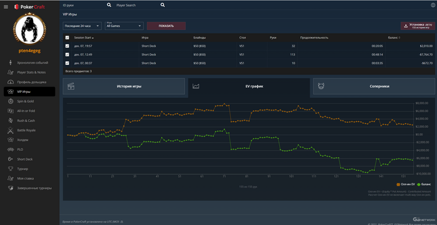Open the globe language icon

coord(433,5)
